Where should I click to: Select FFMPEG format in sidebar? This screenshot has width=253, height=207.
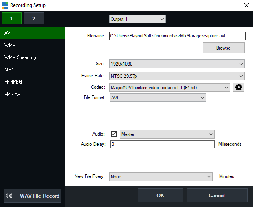pyautogui.click(x=33, y=82)
